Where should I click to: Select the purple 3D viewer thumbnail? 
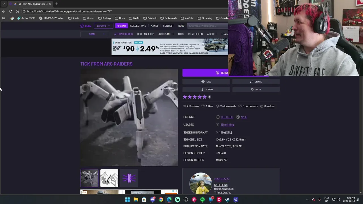coord(129,178)
